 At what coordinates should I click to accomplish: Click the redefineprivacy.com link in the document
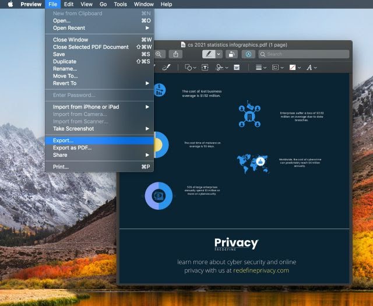click(x=261, y=270)
